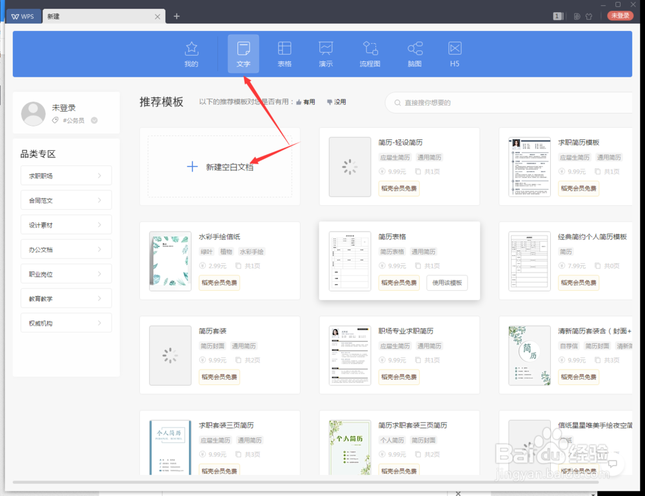Open the Docer membership circle icon
The image size is (645, 496).
point(576,16)
